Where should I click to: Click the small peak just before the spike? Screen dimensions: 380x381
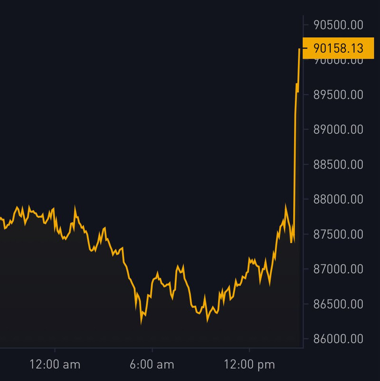(x=285, y=206)
